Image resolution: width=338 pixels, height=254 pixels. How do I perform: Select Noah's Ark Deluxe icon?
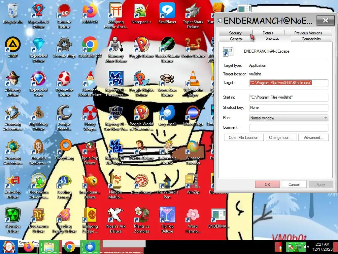(x=116, y=220)
